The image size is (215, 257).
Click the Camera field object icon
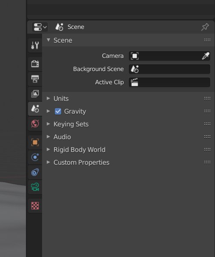(135, 56)
